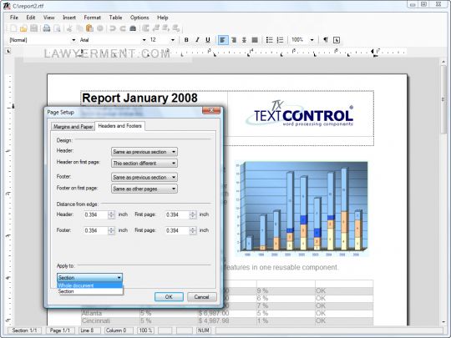
Task: Choose Whole document in Apply to list
Action: [89, 285]
